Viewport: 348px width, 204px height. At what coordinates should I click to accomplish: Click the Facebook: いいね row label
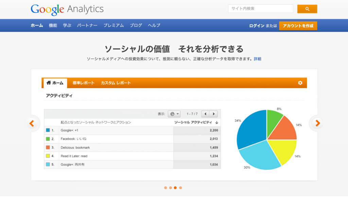tap(73, 139)
